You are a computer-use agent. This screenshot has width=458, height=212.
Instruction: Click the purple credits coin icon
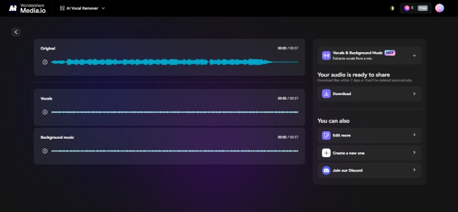406,8
